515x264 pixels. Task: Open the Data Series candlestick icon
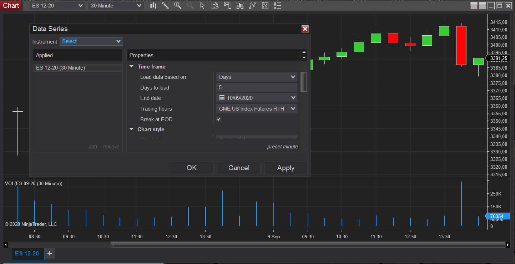153,5
